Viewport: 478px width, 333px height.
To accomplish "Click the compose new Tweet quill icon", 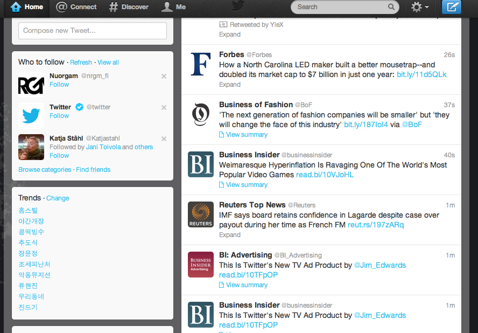I will pyautogui.click(x=451, y=7).
